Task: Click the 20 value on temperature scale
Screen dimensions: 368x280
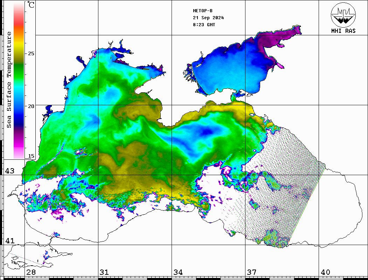Action: pyautogui.click(x=31, y=106)
